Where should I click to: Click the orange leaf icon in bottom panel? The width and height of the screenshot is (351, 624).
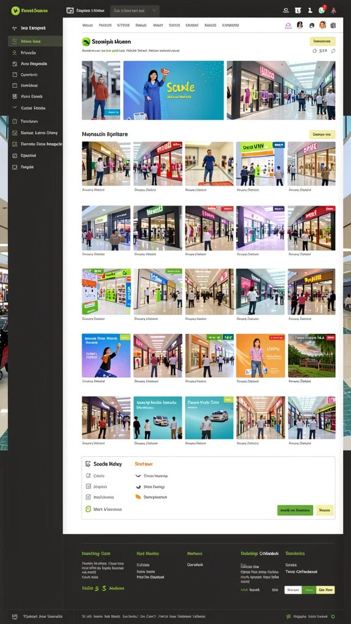[x=138, y=497]
